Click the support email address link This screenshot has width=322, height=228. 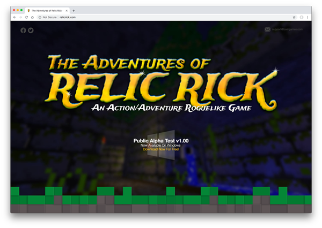pos(289,29)
